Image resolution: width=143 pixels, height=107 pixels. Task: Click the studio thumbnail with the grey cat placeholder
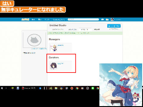pos(34,40)
